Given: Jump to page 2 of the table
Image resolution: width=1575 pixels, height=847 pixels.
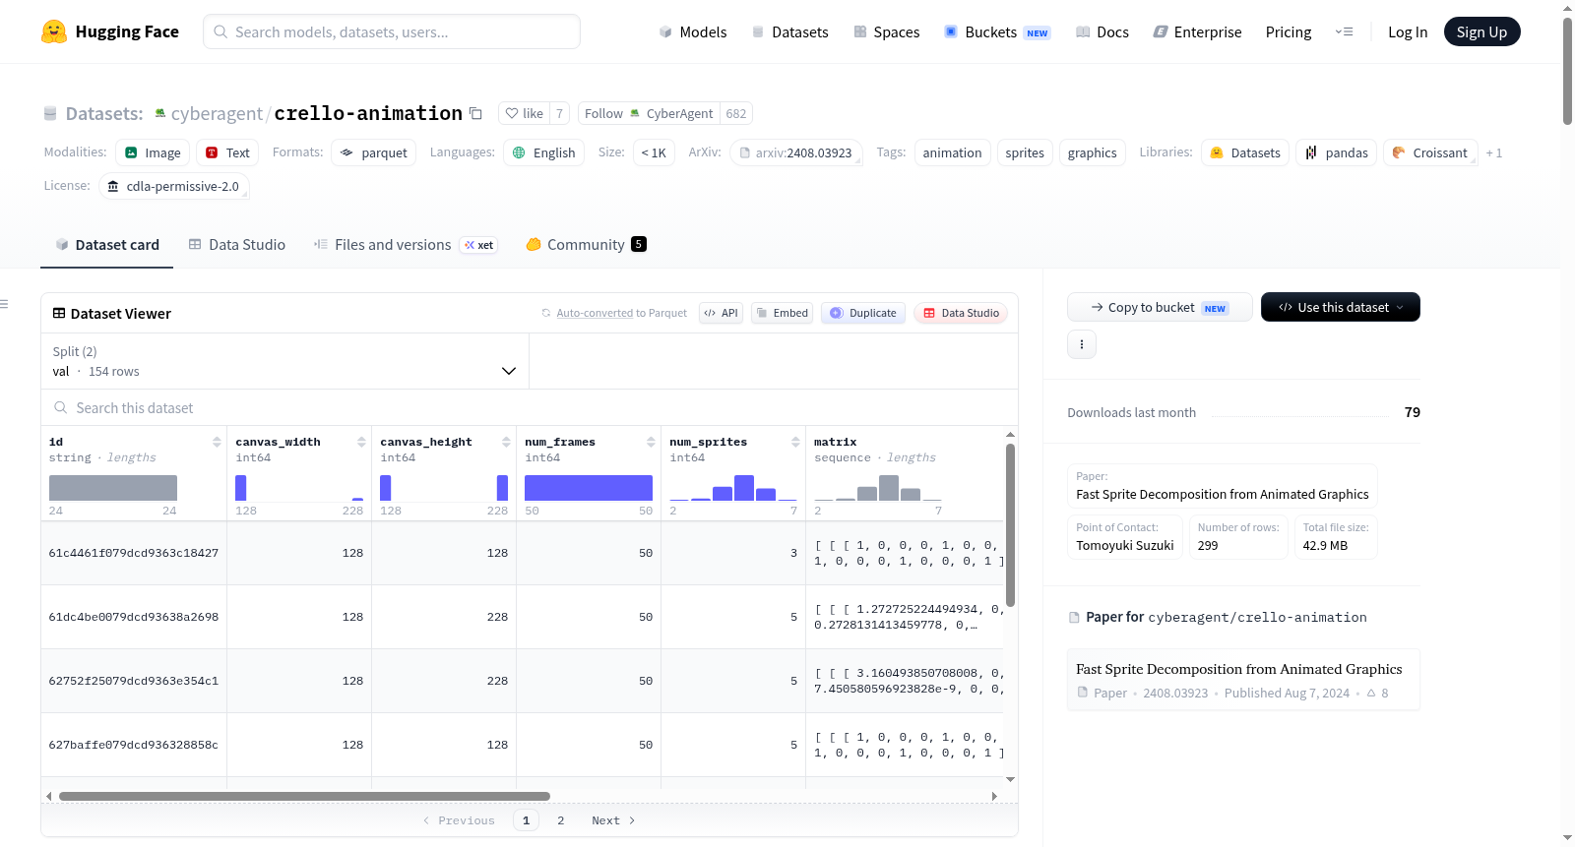Looking at the screenshot, I should pyautogui.click(x=561, y=820).
